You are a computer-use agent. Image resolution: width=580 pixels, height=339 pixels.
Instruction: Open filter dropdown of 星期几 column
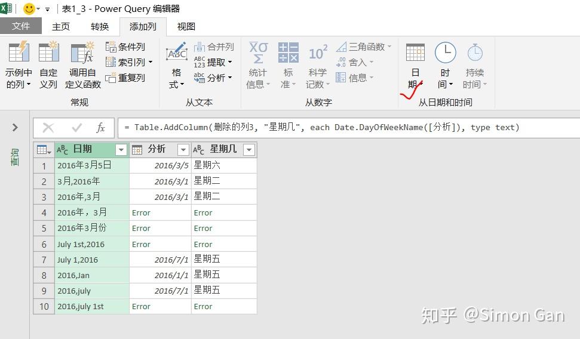pos(249,150)
